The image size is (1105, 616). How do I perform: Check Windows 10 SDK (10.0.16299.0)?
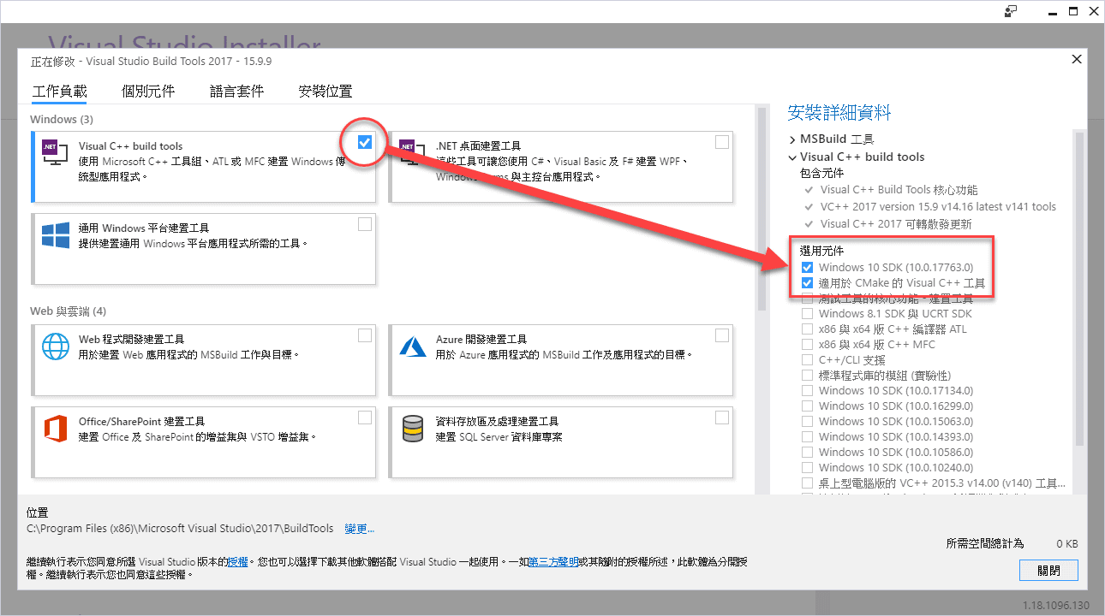(807, 406)
